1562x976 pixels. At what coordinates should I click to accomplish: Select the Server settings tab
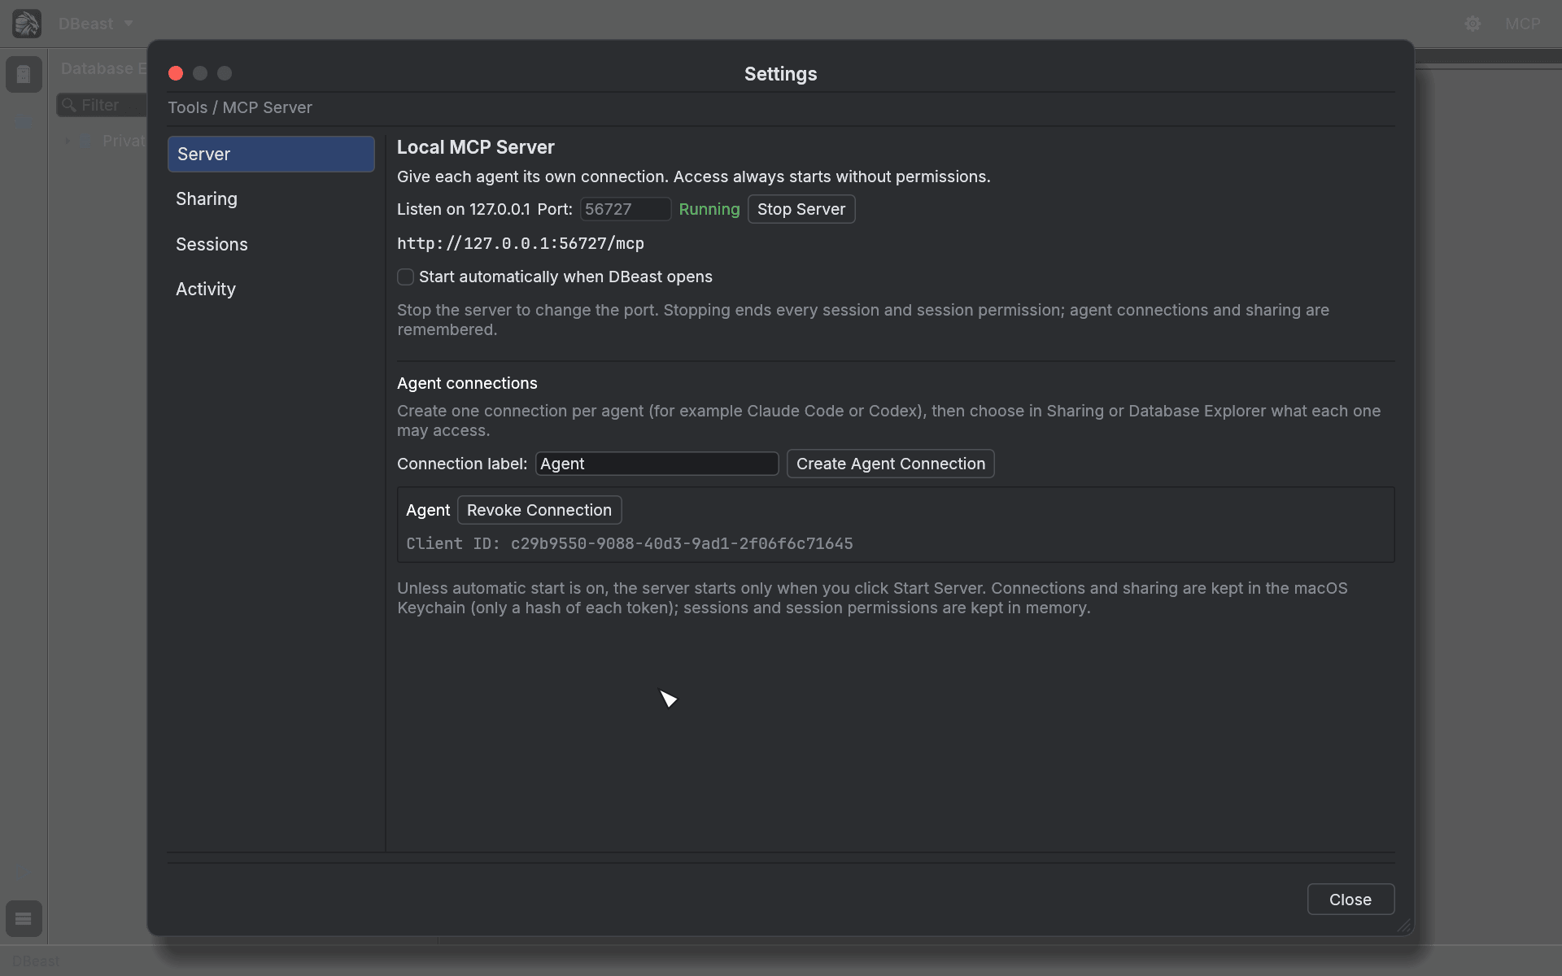tap(271, 154)
